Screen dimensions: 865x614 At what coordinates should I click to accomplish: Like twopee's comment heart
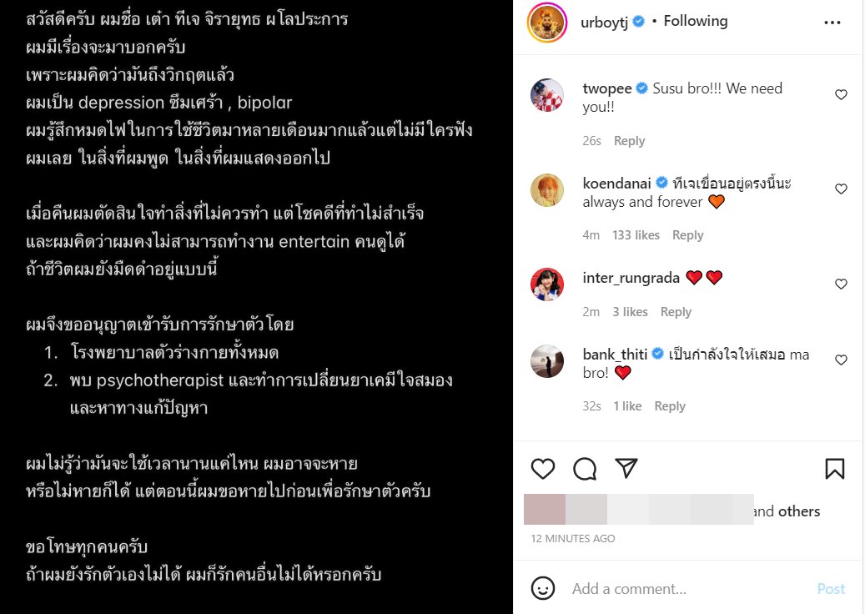coord(841,95)
